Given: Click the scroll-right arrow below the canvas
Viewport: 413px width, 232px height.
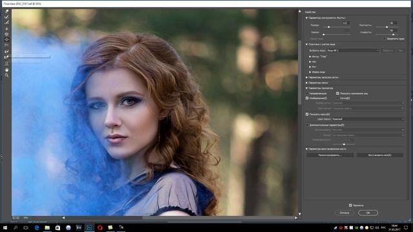Looking at the screenshot, I should (x=296, y=218).
